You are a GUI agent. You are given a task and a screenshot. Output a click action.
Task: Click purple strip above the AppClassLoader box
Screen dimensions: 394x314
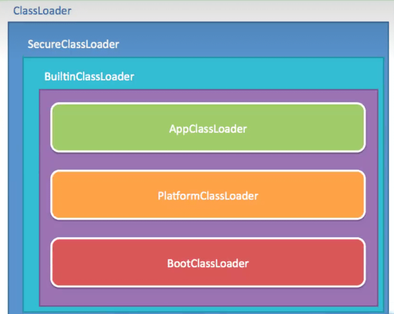208,96
